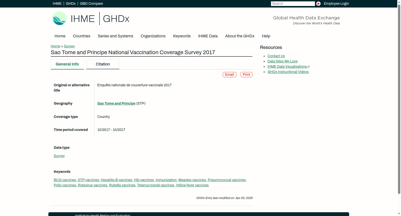Click the GHDx wordmark in the header
This screenshot has width=401, height=216.
pos(116,19)
